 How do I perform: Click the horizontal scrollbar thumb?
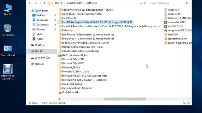coord(125,99)
